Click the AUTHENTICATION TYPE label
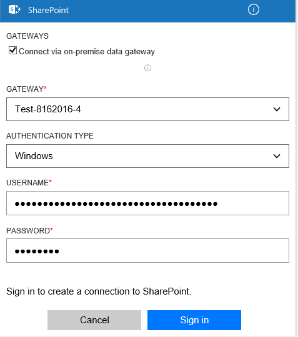The height and width of the screenshot is (337, 298). point(50,136)
